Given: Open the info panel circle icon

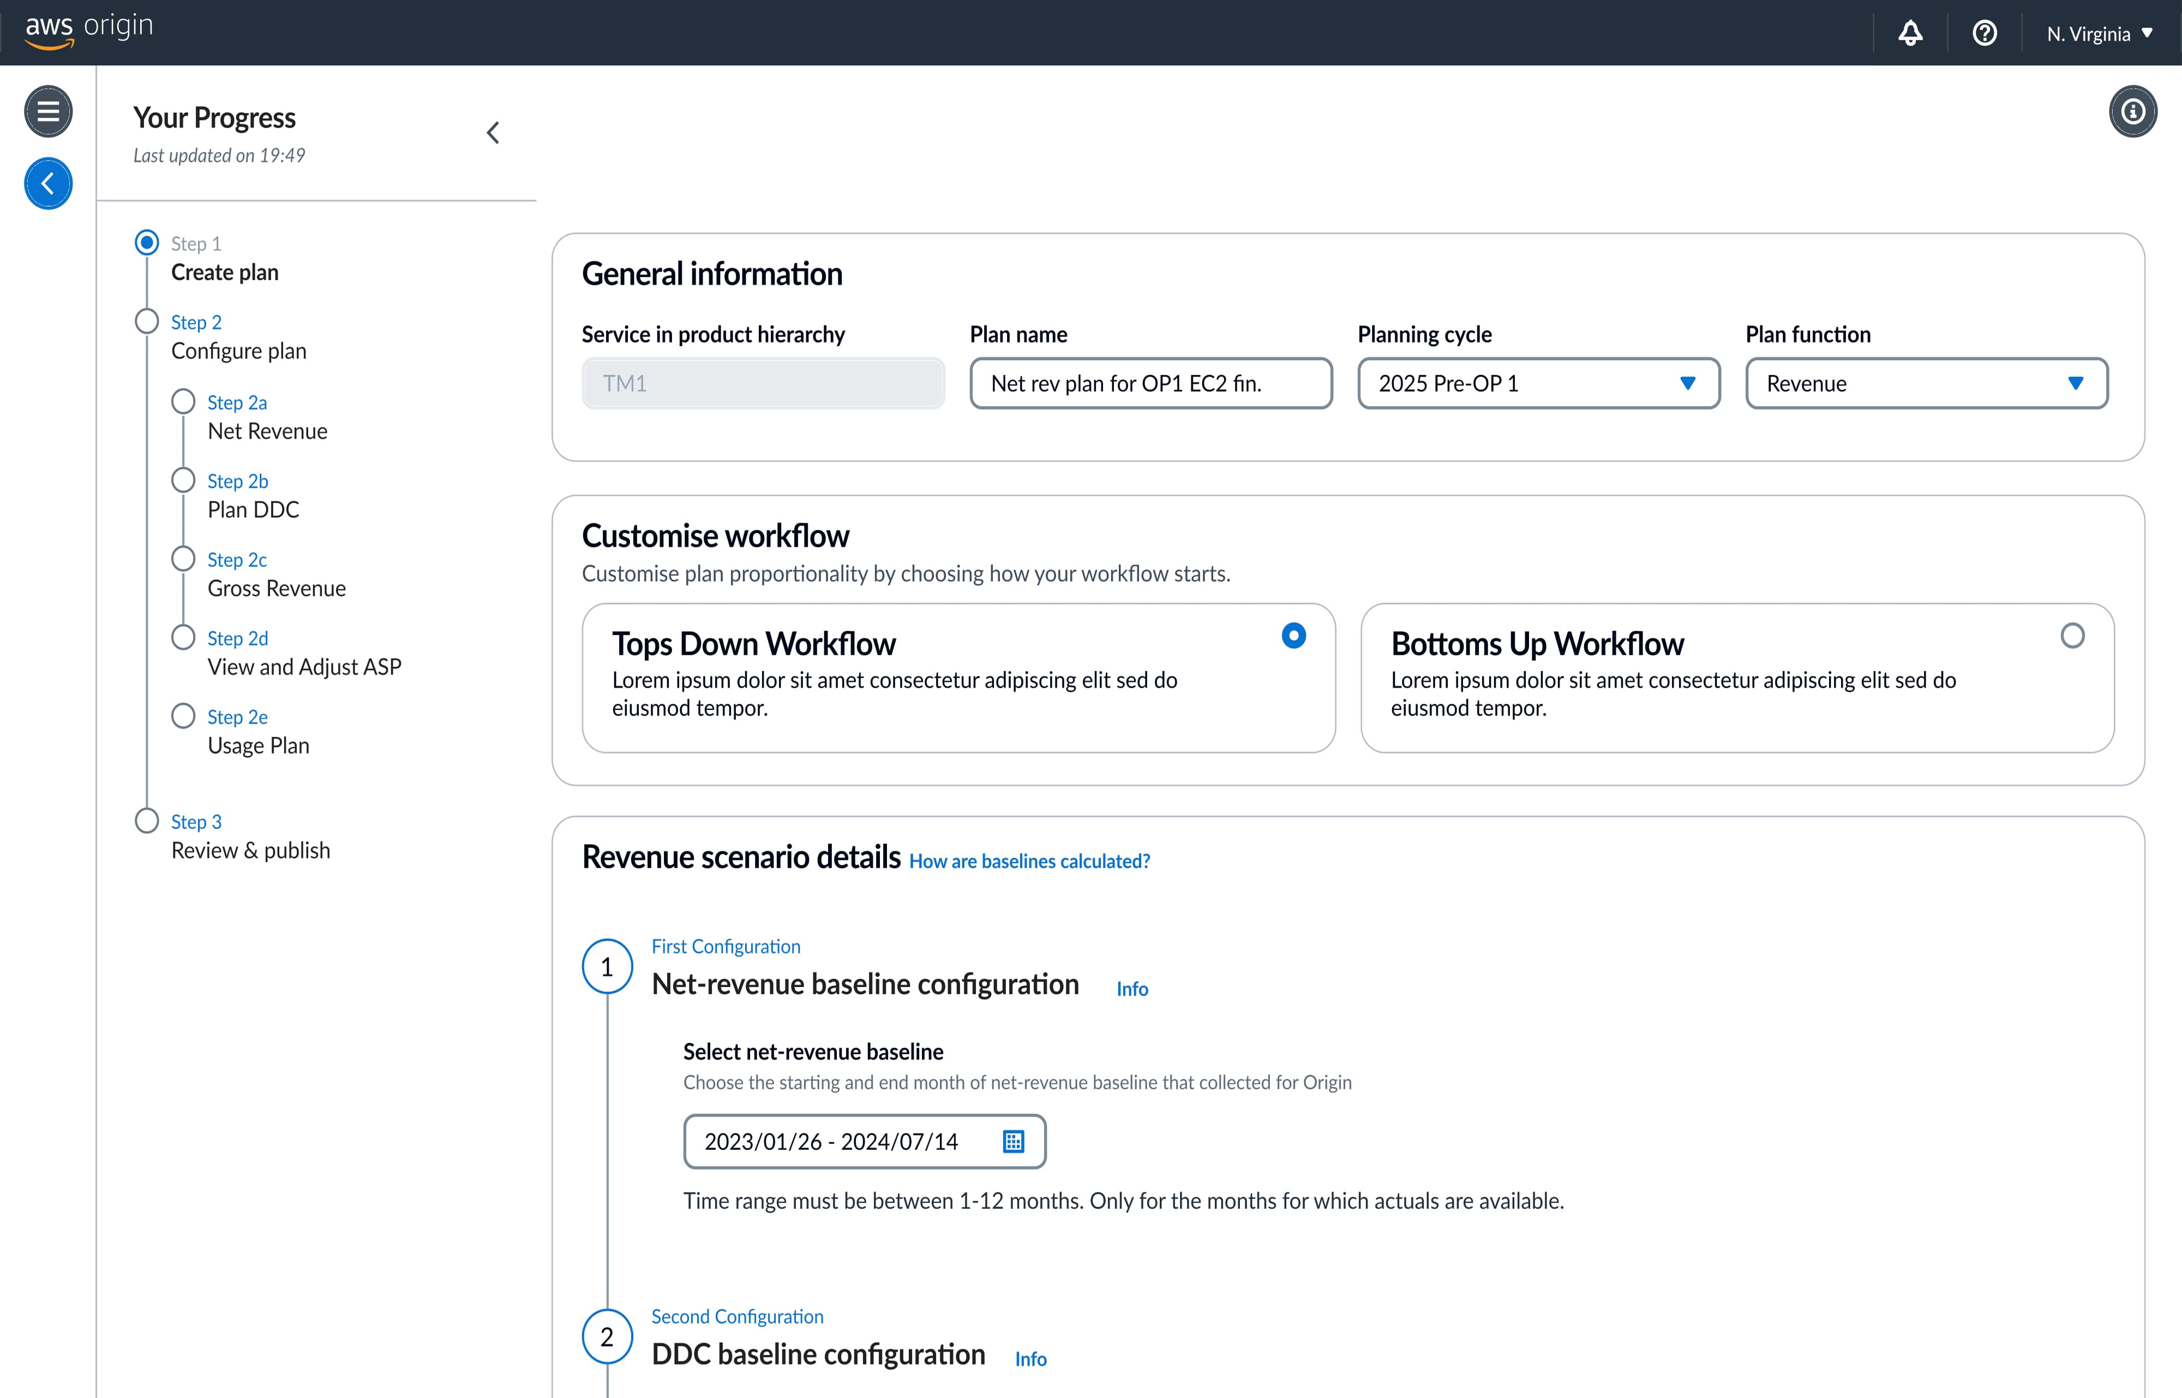Looking at the screenshot, I should click(2132, 112).
